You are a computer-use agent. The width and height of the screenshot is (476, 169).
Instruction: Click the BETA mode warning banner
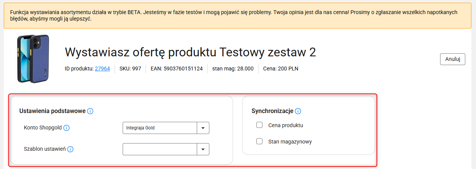pos(238,15)
